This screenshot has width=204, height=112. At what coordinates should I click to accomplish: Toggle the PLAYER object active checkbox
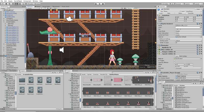162,9
